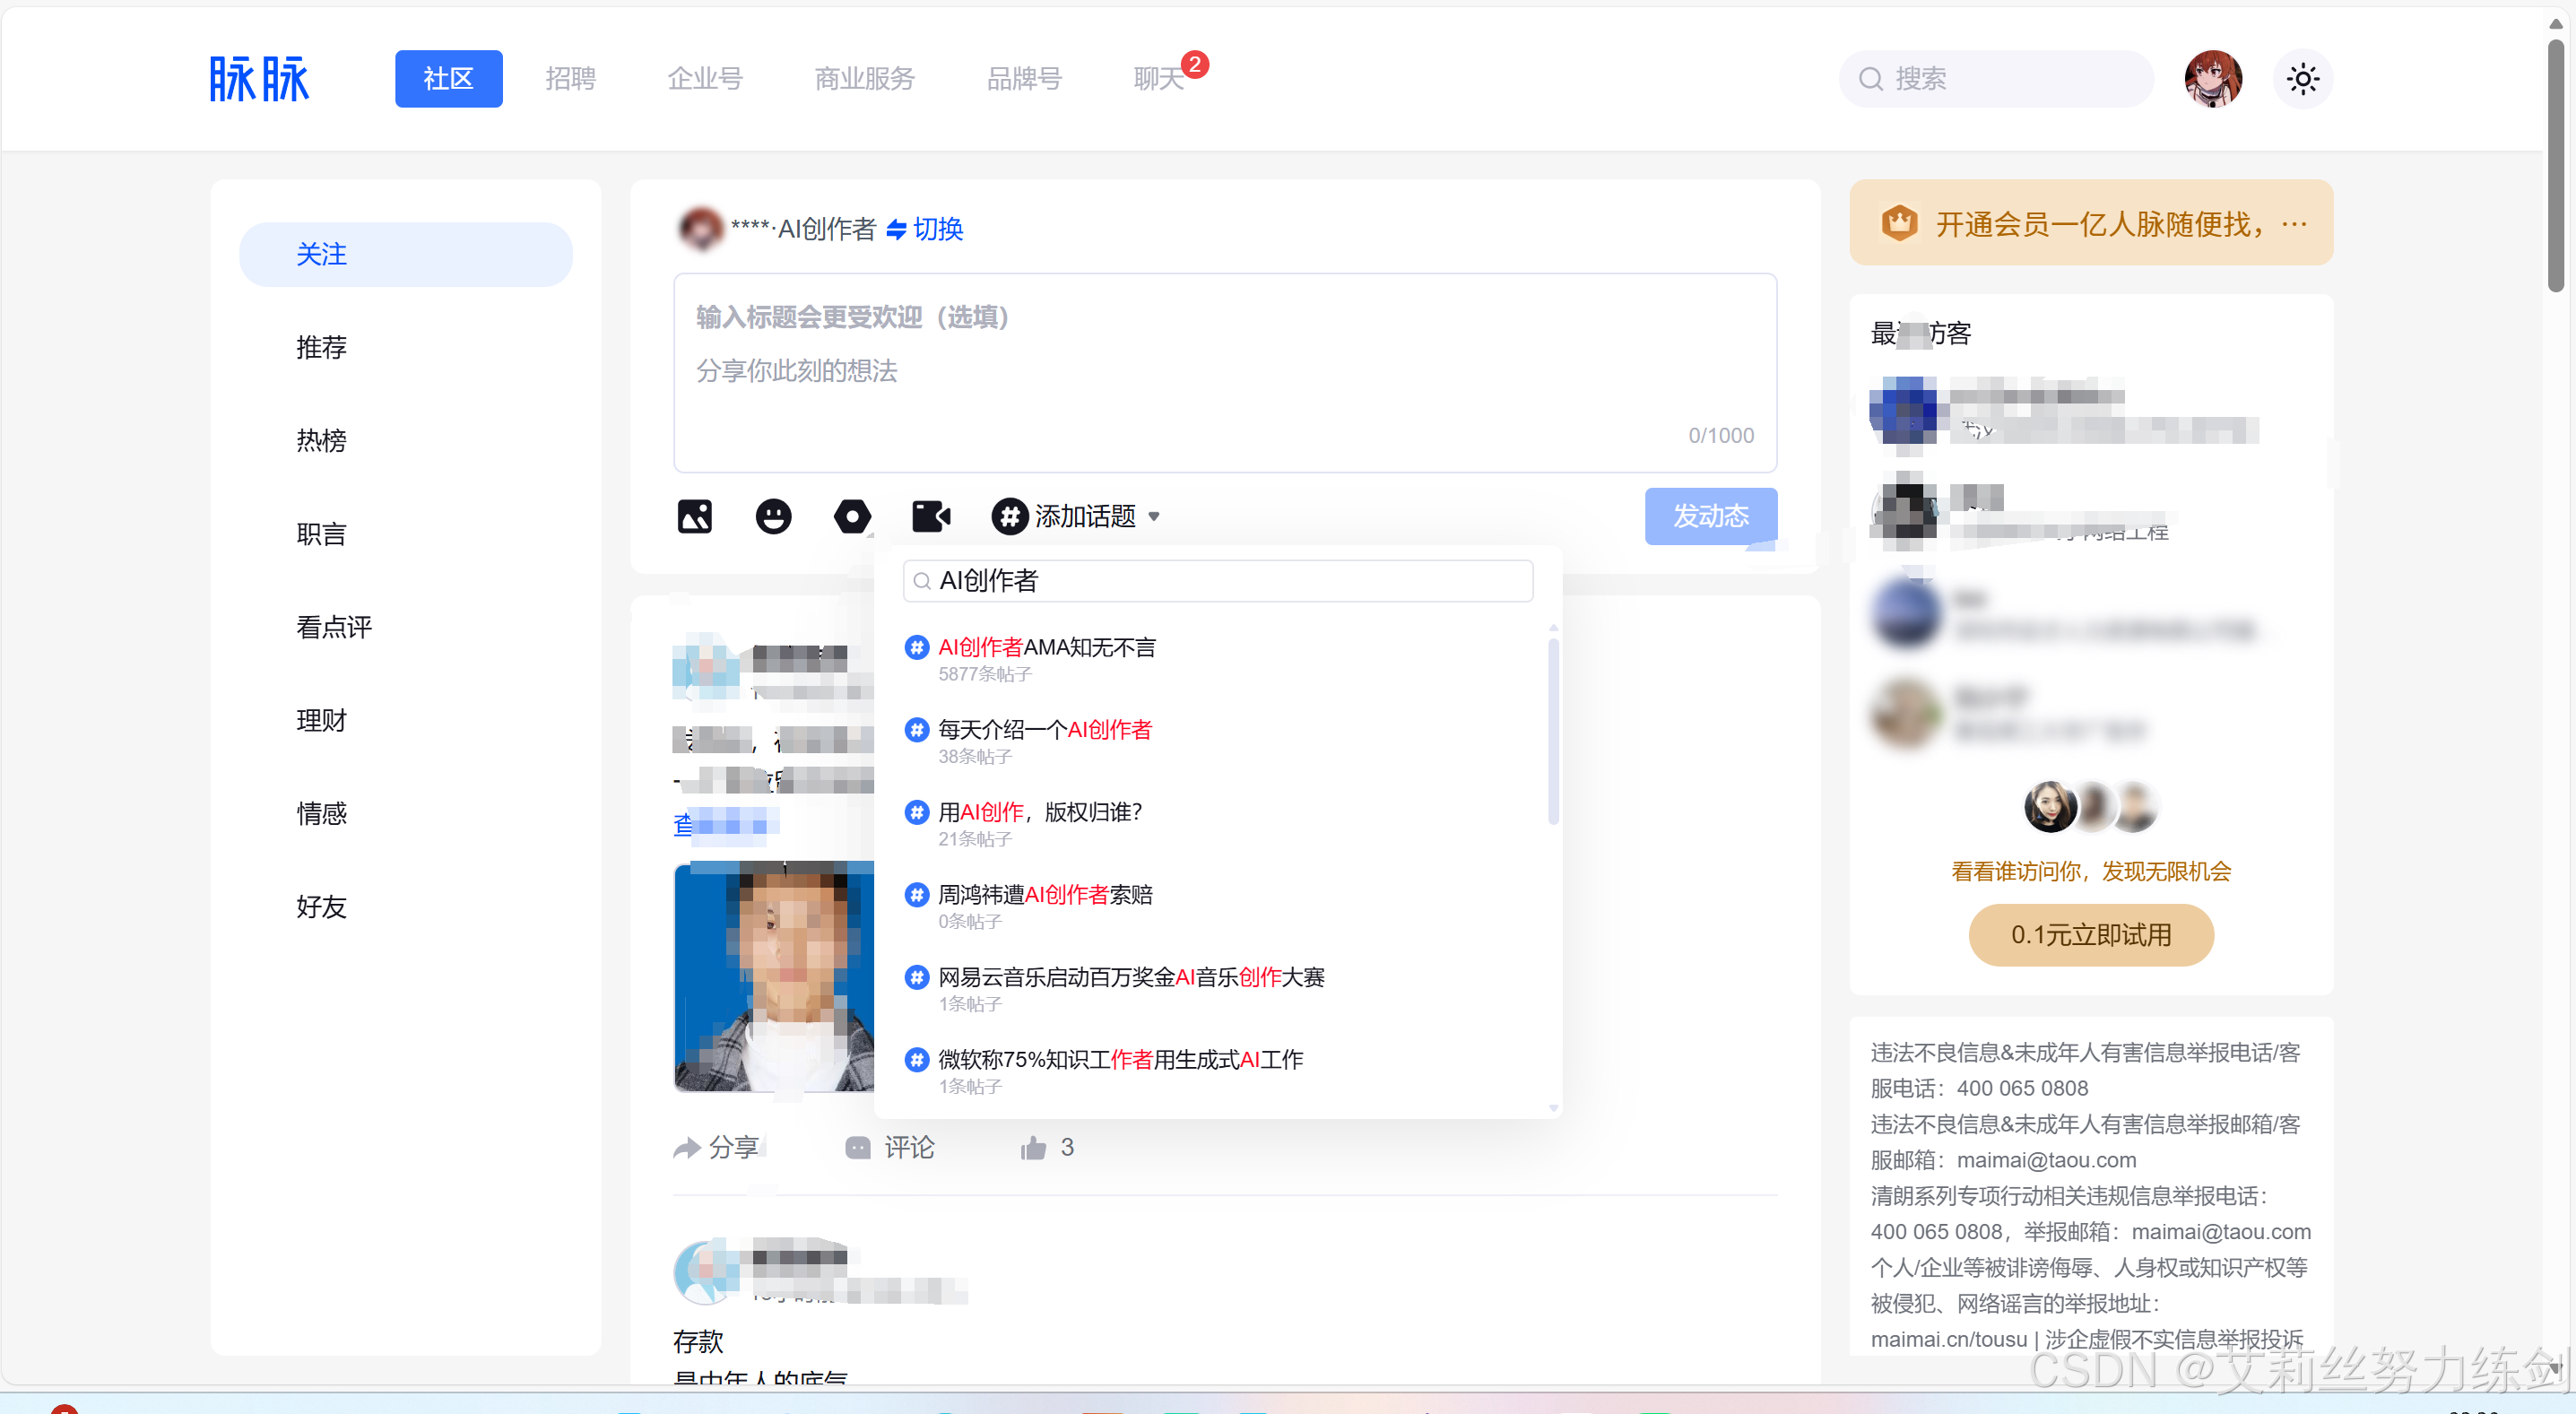This screenshot has width=2576, height=1414.
Task: Click the 发动态 post button
Action: pos(1710,516)
